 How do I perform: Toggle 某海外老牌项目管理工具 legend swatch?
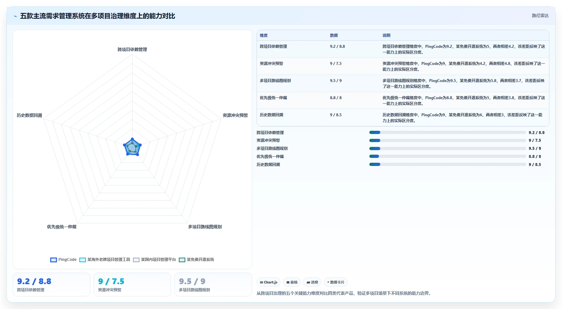click(x=83, y=260)
